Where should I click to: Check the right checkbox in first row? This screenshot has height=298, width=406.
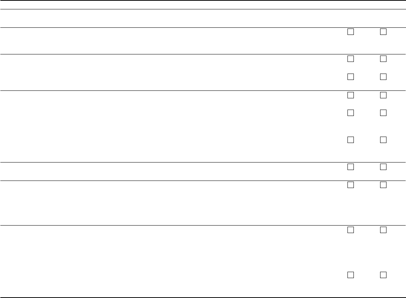pyautogui.click(x=383, y=32)
